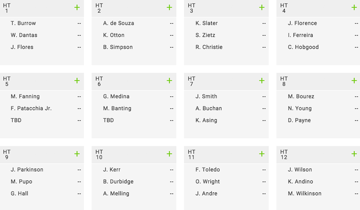Click the plus icon on HT 11
Image resolution: width=360 pixels, height=210 pixels.
pyautogui.click(x=262, y=154)
